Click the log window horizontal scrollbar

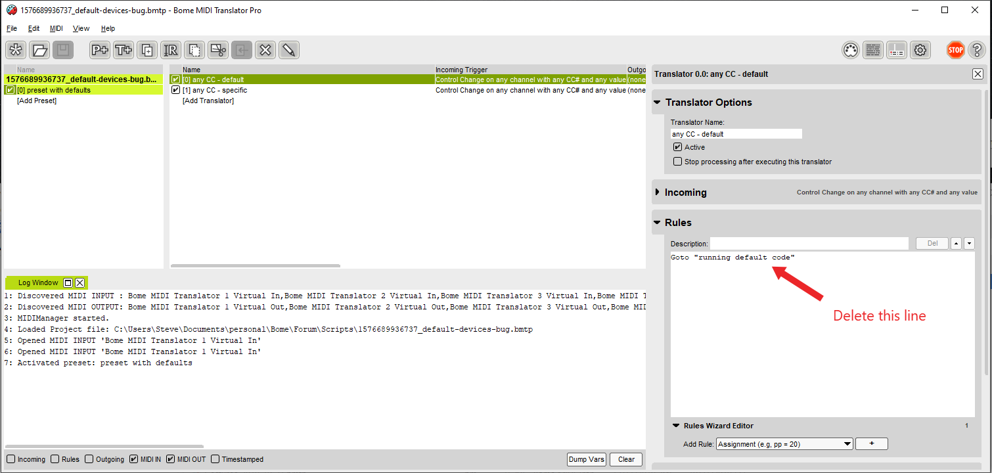(104, 447)
